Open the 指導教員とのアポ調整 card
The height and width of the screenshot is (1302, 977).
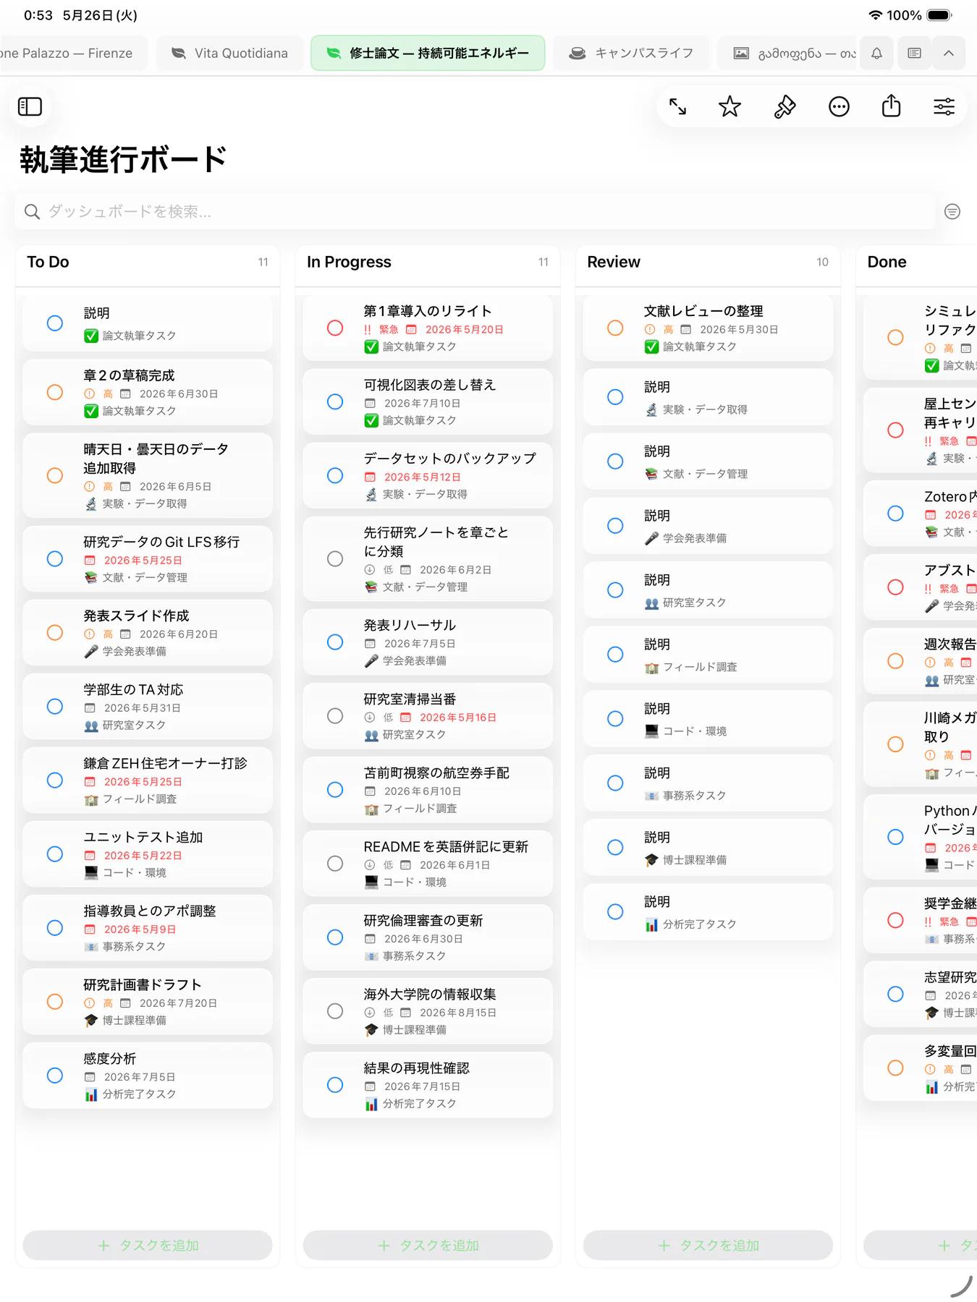click(148, 928)
